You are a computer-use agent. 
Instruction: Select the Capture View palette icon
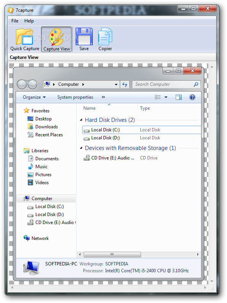tap(57, 39)
